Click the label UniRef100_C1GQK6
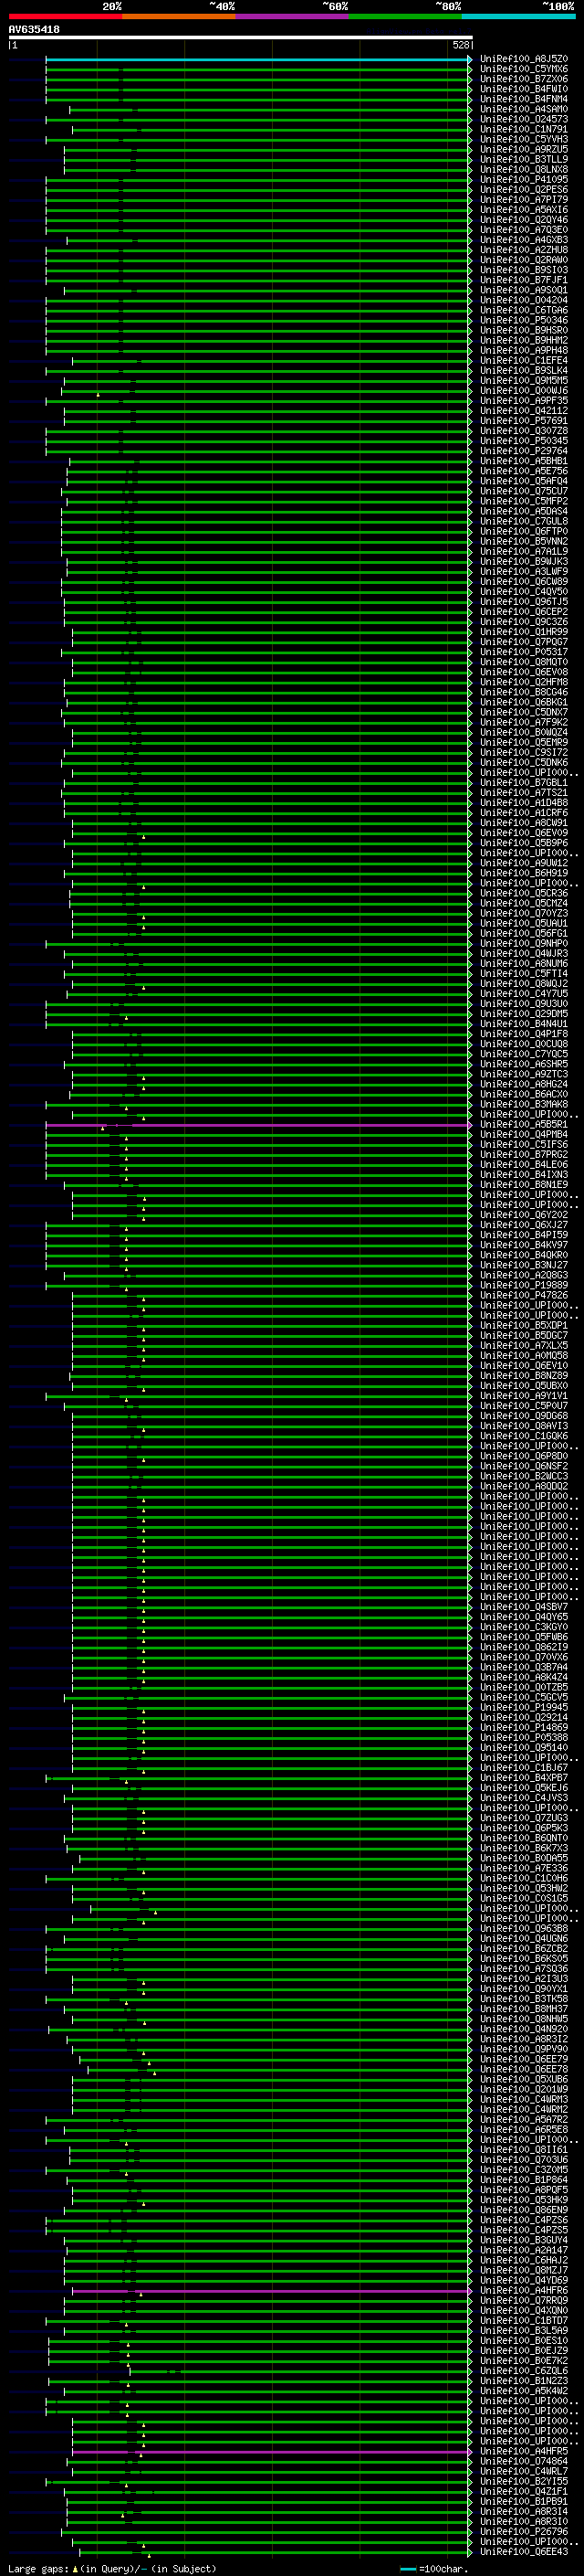 point(524,1436)
